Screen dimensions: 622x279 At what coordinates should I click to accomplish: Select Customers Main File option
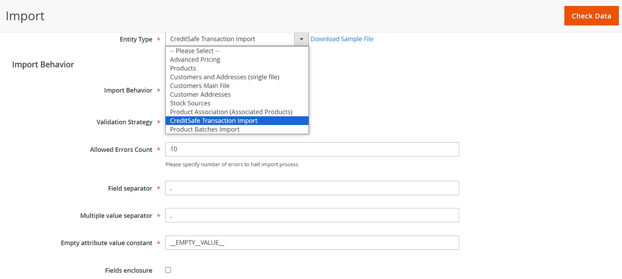point(200,86)
